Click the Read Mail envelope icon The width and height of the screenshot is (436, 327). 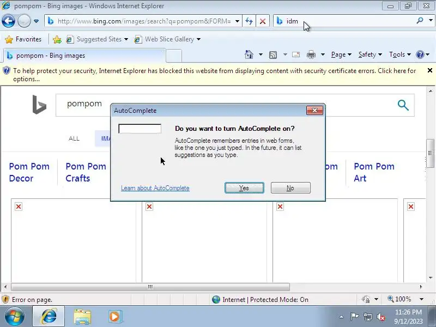click(296, 55)
